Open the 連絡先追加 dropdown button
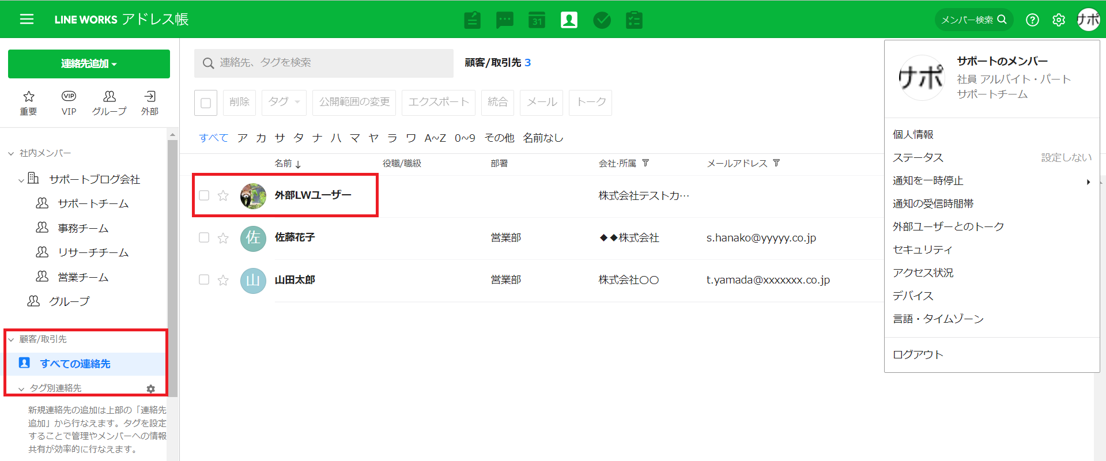Screen dimensions: 1106x461 pyautogui.click(x=89, y=64)
